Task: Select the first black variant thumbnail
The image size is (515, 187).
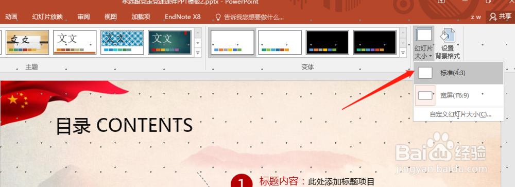Action: tap(327, 42)
